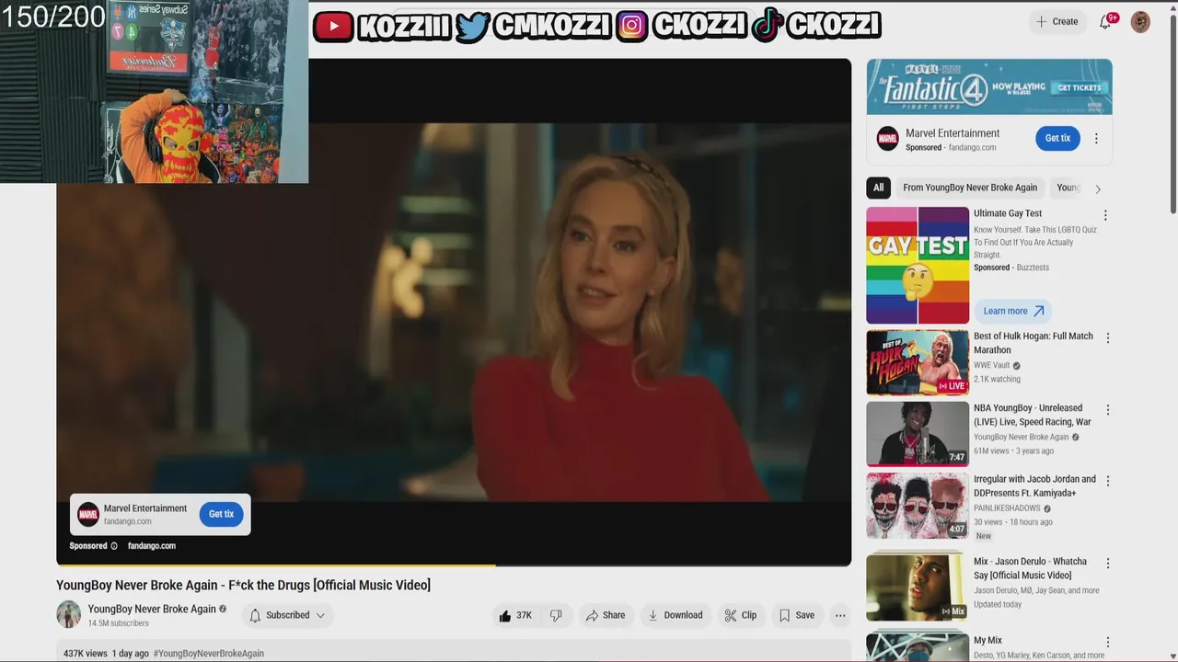
Task: Open Ultimate Gay Test ad thumbnail
Action: coord(918,266)
